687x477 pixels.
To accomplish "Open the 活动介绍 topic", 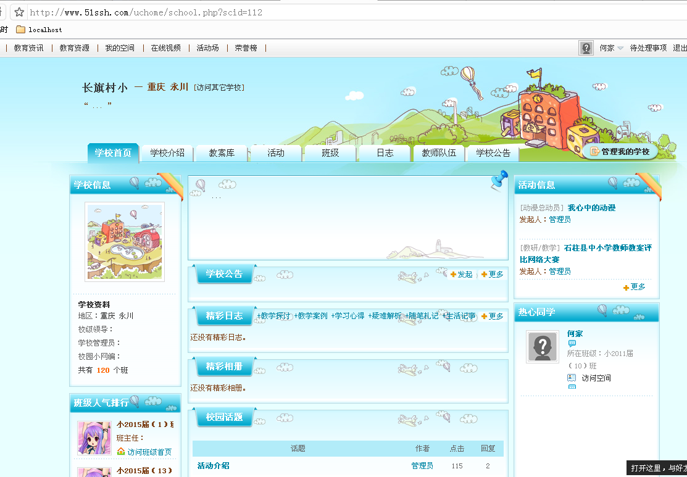I will pyautogui.click(x=214, y=466).
